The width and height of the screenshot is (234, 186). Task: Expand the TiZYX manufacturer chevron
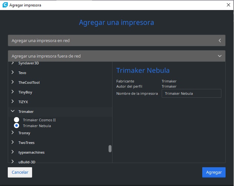(x=13, y=102)
